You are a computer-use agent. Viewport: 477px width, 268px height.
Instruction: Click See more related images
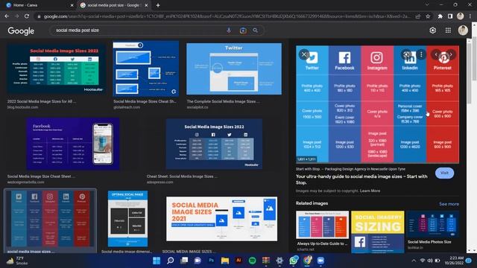[449, 204]
